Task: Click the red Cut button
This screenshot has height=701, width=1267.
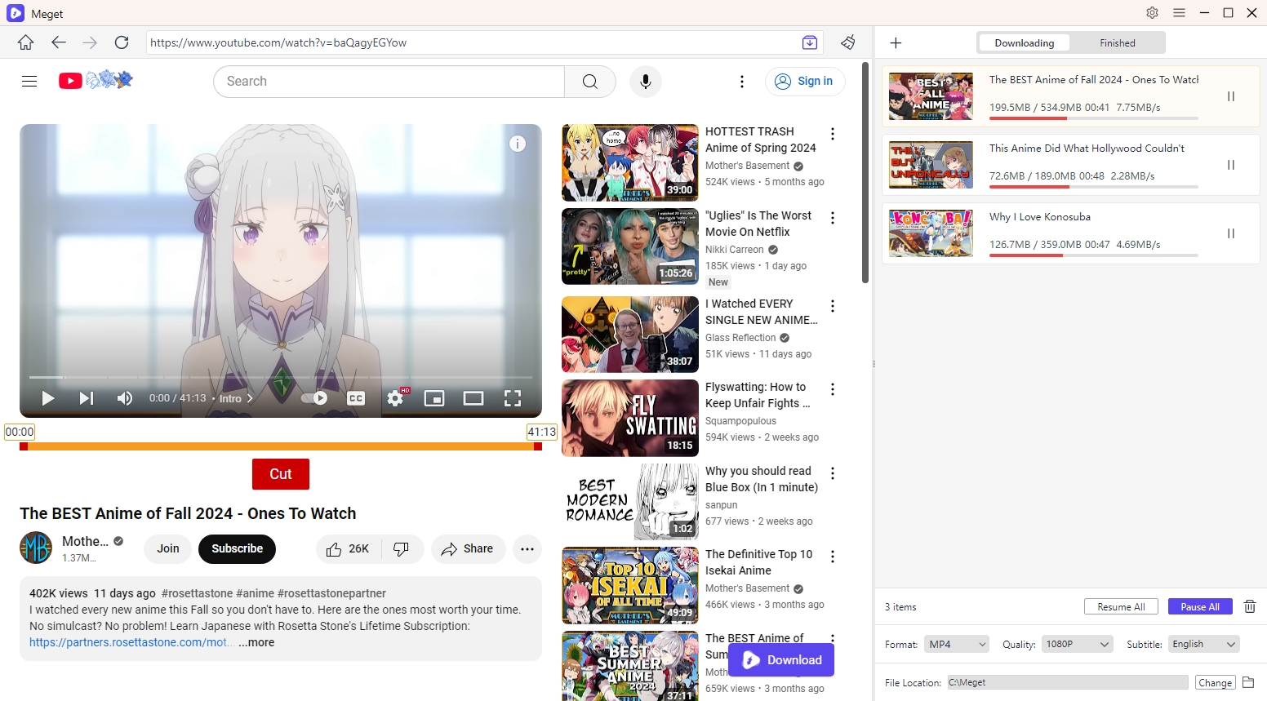Action: [281, 474]
